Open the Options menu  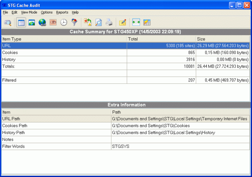[47, 13]
